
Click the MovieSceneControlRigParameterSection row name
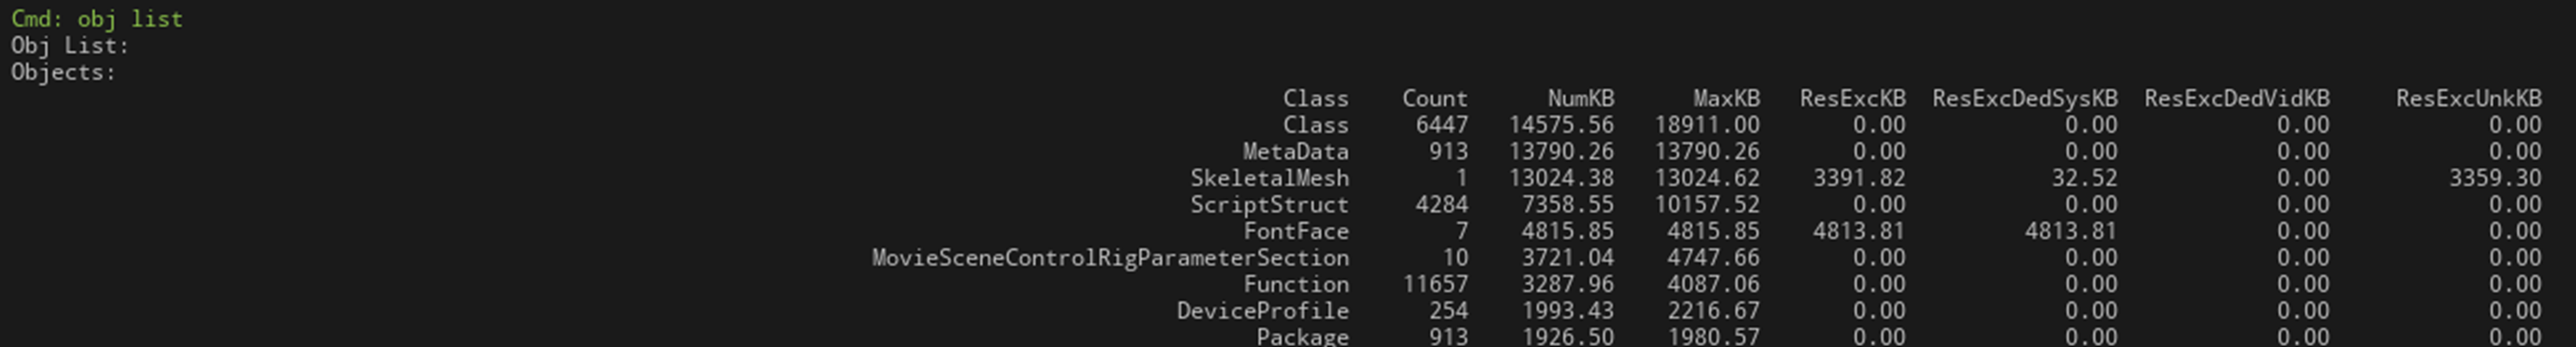1110,258
